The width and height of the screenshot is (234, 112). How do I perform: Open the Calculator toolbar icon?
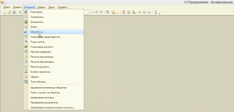click(x=123, y=13)
